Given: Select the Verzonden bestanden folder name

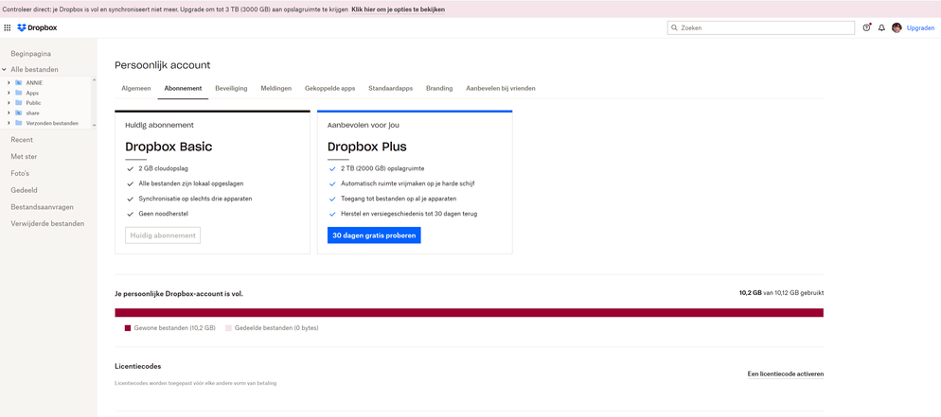Looking at the screenshot, I should [52, 123].
